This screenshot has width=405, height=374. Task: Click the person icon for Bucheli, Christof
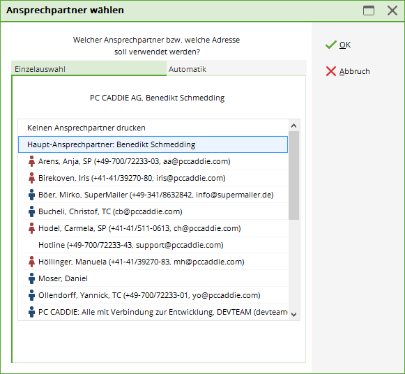(x=31, y=211)
